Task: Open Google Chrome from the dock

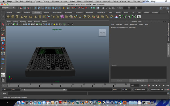Action: (x=99, y=102)
